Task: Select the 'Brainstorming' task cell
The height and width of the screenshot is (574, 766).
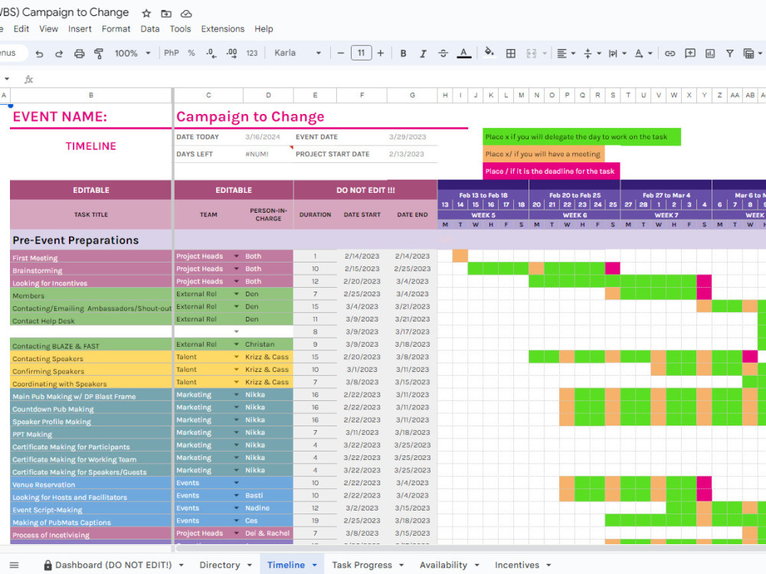Action: [91, 269]
